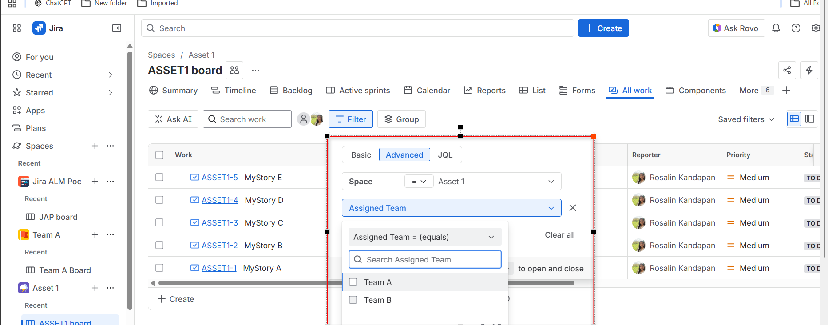828x325 pixels.
Task: Open ellipsis menu next to Spaces
Action: [x=111, y=146]
